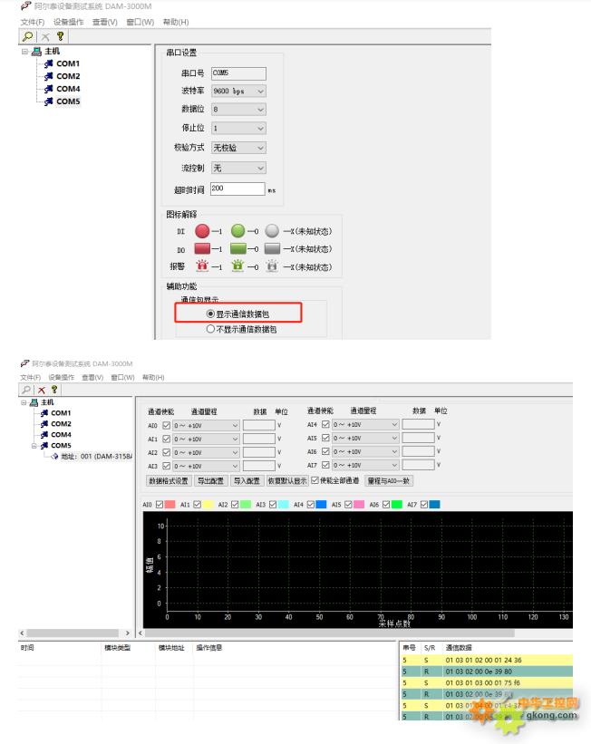
Task: Click the grey X stop icon in upper toolbar
Action: point(45,36)
